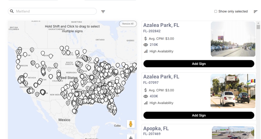Viewport: 261px width, 139px height.
Task: Open the Azalea Park FL-202842 billboard photo
Action: click(x=233, y=39)
